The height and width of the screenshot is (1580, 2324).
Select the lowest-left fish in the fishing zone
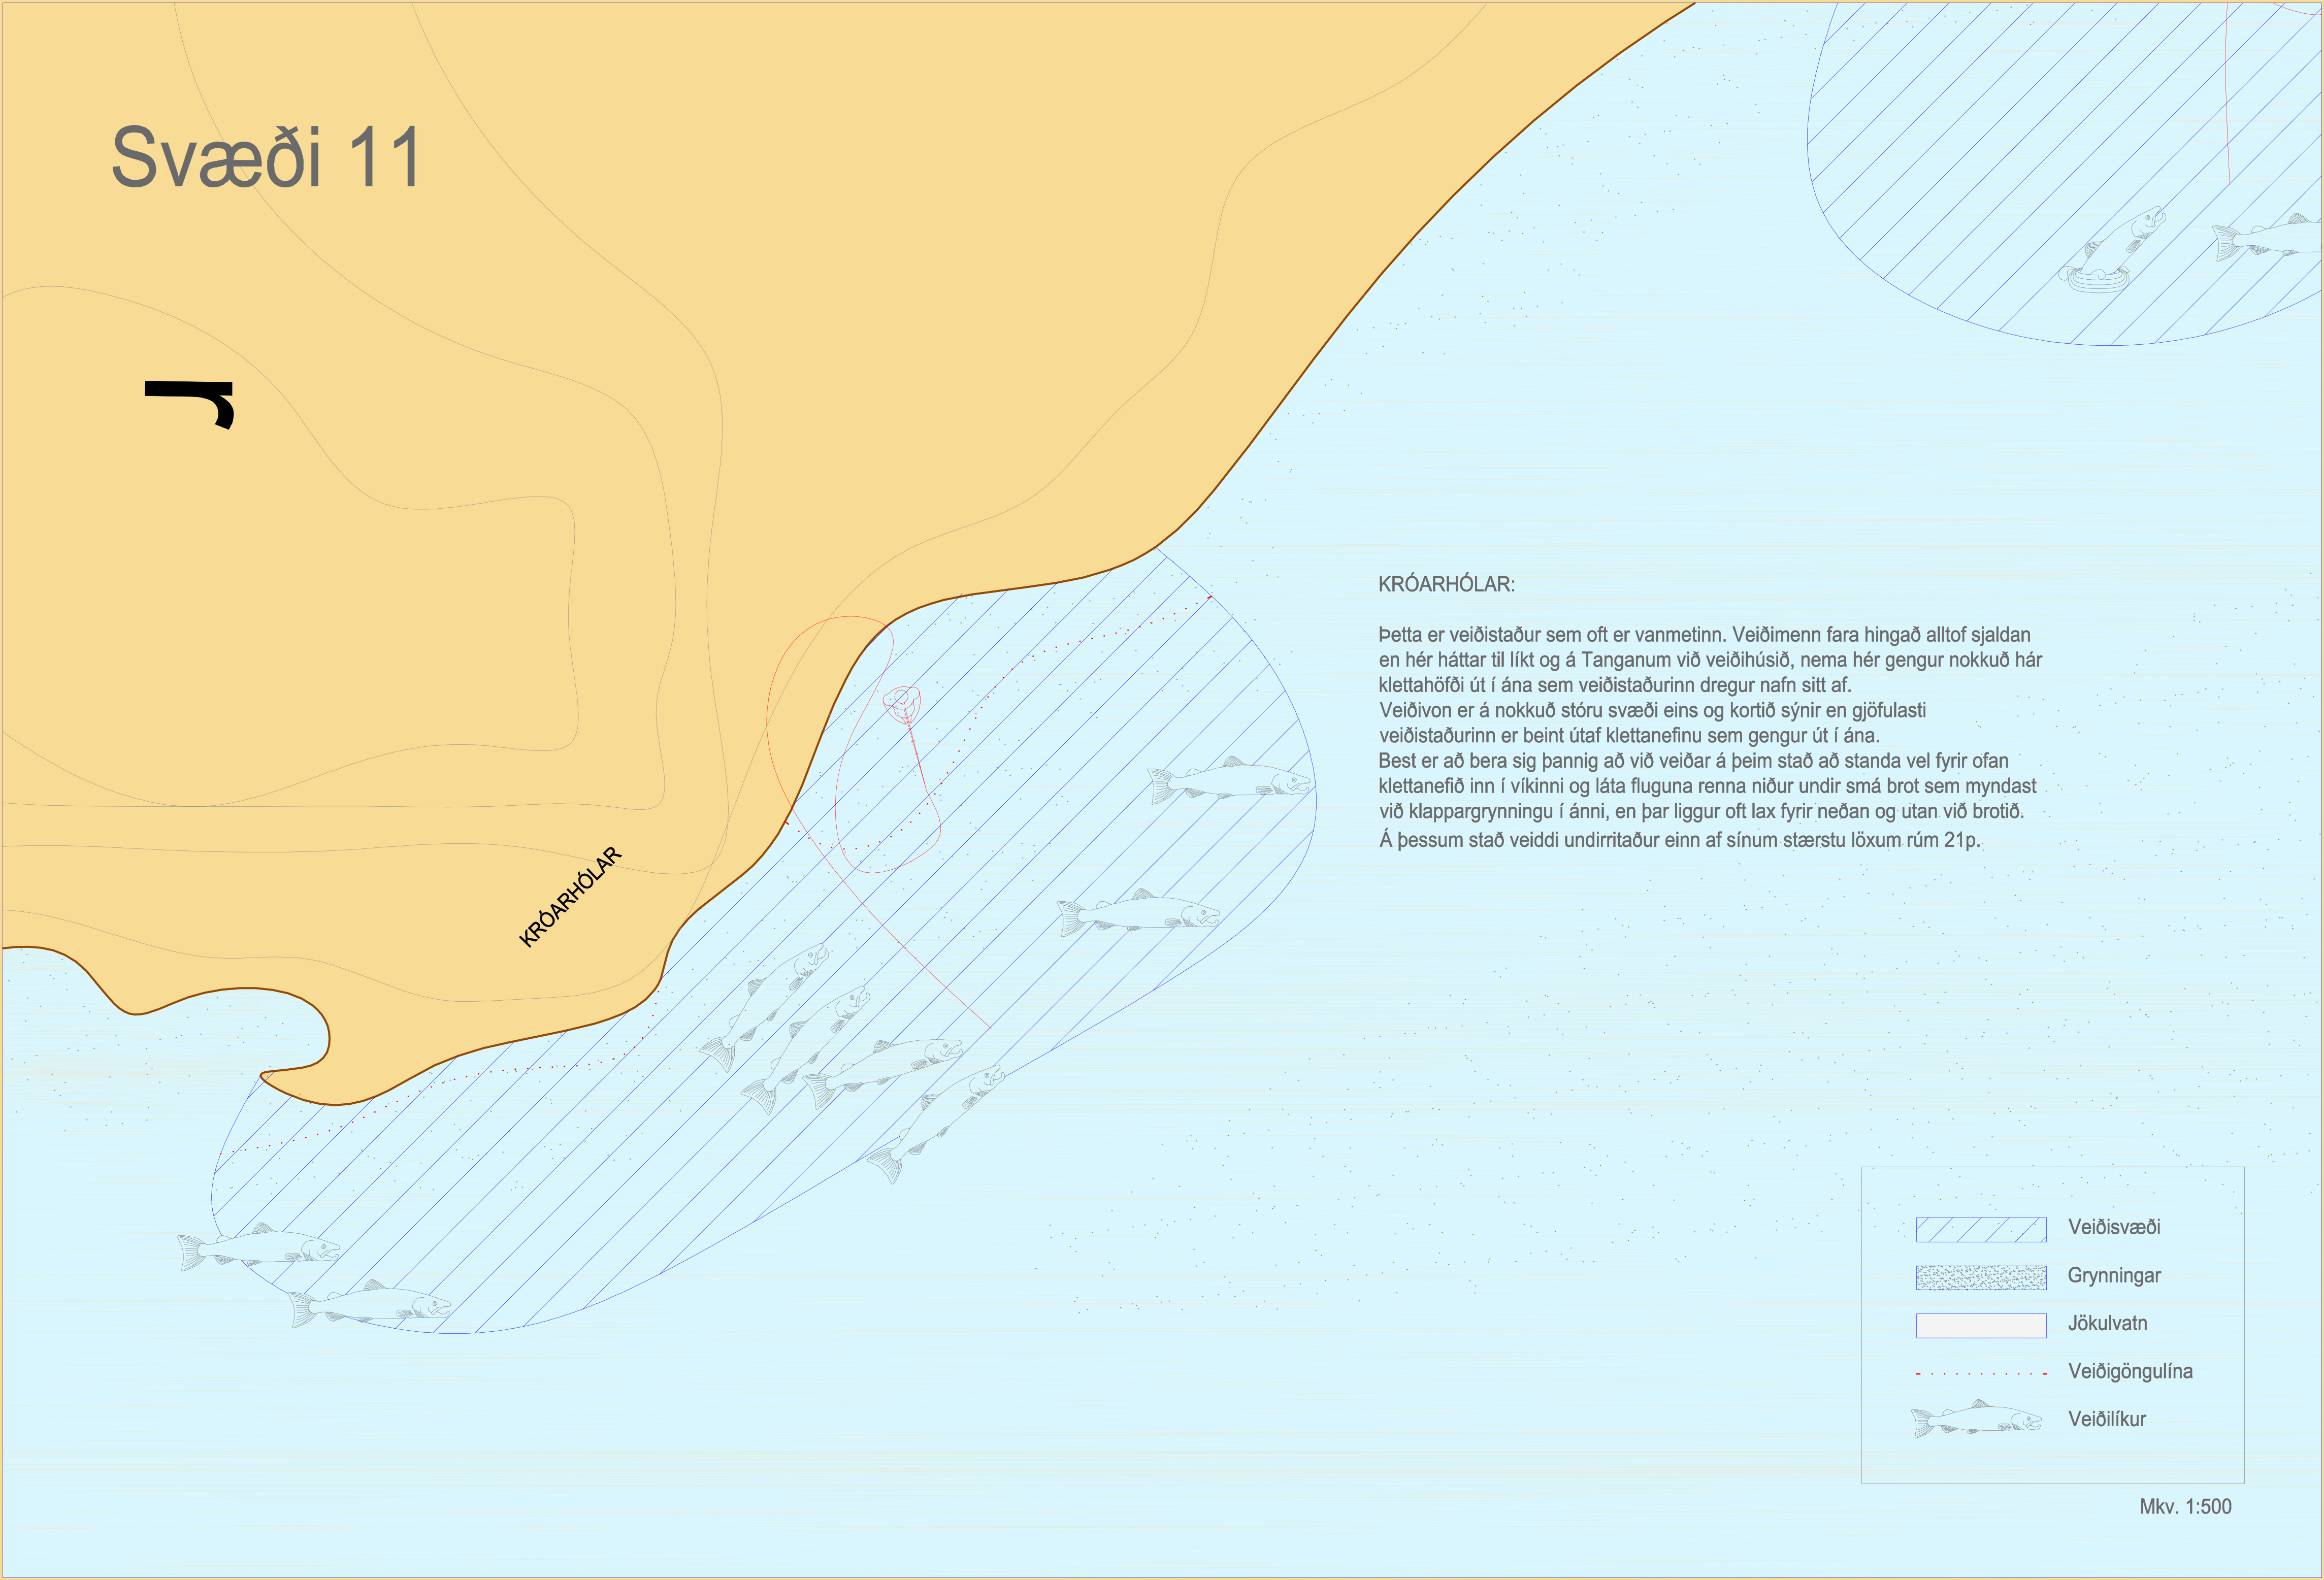click(259, 1247)
